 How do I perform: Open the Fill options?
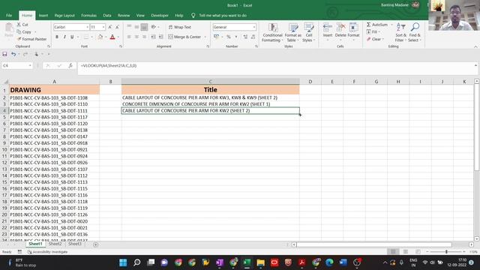coord(373,31)
